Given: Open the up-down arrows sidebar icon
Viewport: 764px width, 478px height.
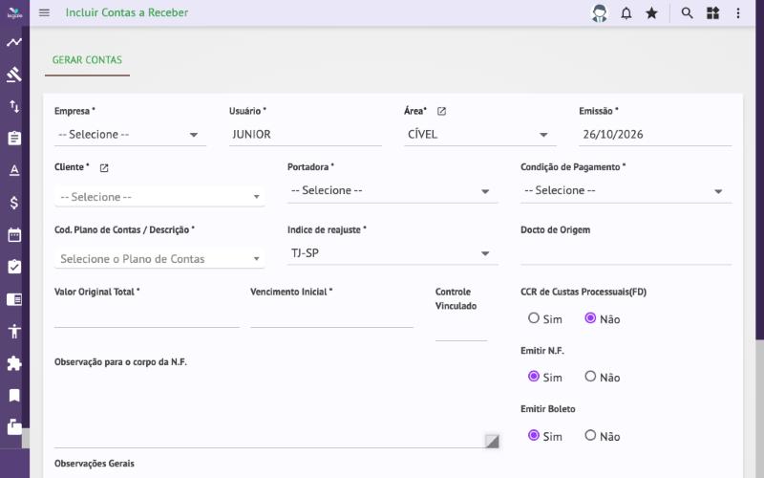Looking at the screenshot, I should coord(14,106).
